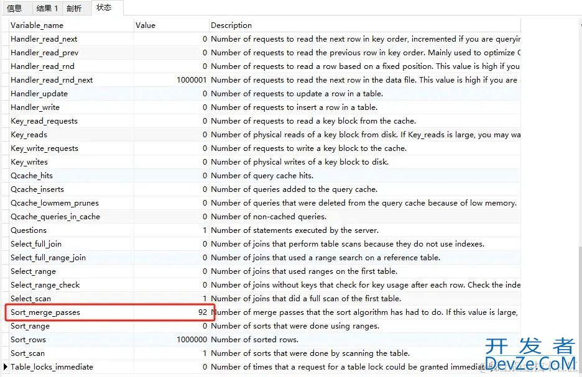Select the Handler_read_next row name
582x377 pixels.
tap(44, 39)
